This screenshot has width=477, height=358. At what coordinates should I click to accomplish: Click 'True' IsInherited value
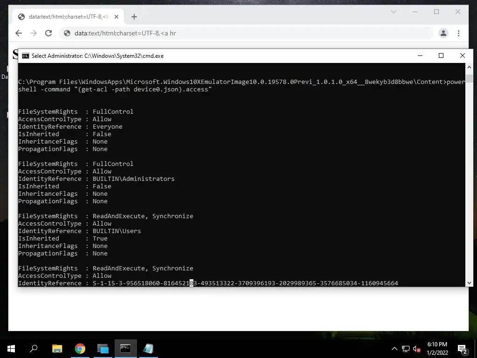(100, 238)
